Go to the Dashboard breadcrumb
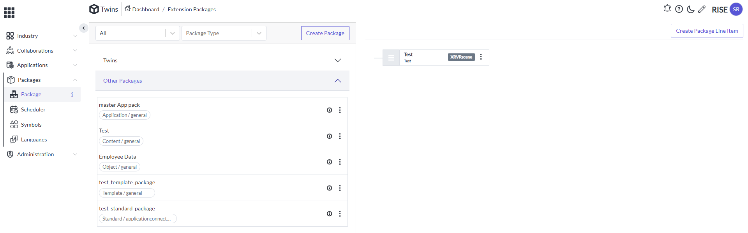 coord(146,9)
